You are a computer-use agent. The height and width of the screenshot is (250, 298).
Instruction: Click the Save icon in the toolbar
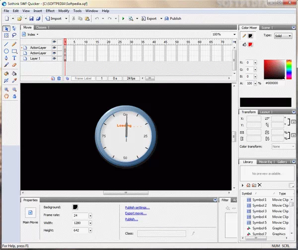coord(31,18)
